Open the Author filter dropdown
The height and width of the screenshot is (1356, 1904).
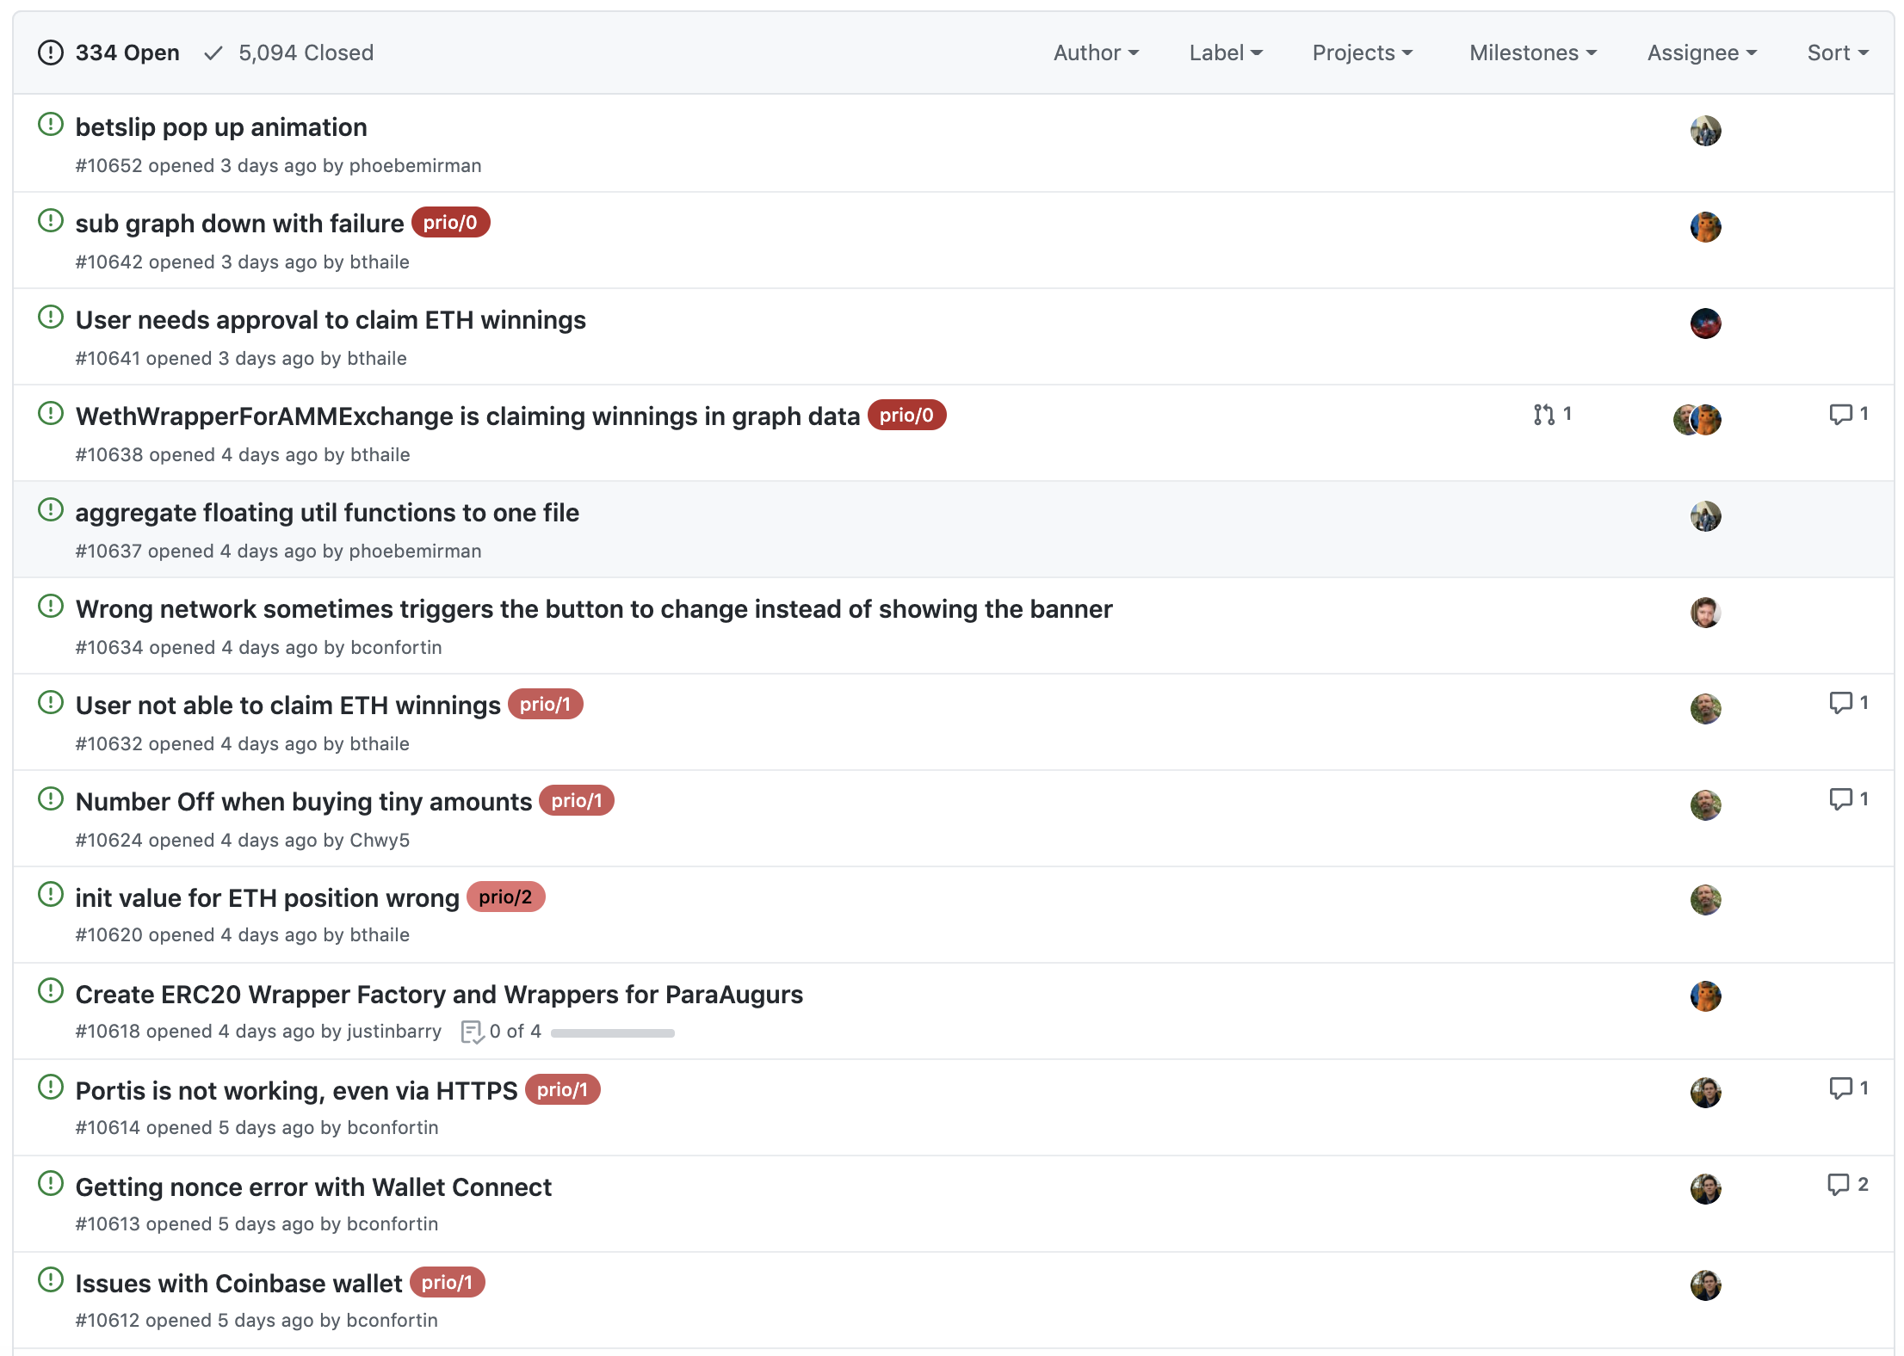tap(1095, 52)
